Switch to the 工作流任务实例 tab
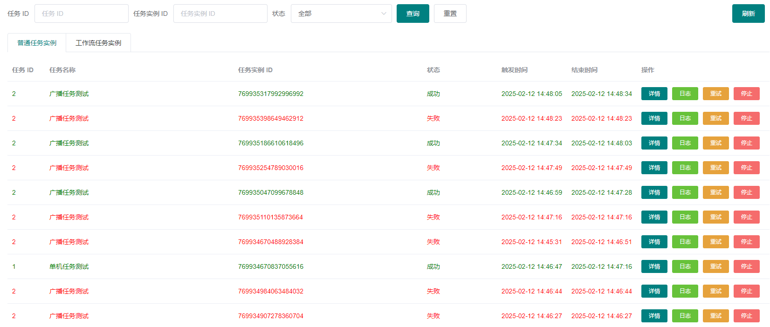This screenshot has width=770, height=327. click(x=98, y=43)
